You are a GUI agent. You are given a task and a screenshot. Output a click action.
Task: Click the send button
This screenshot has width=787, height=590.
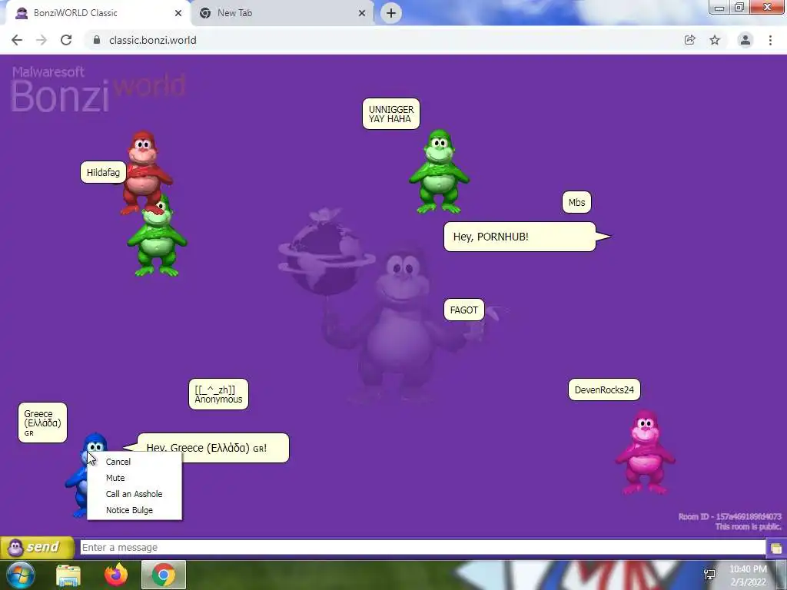point(37,547)
